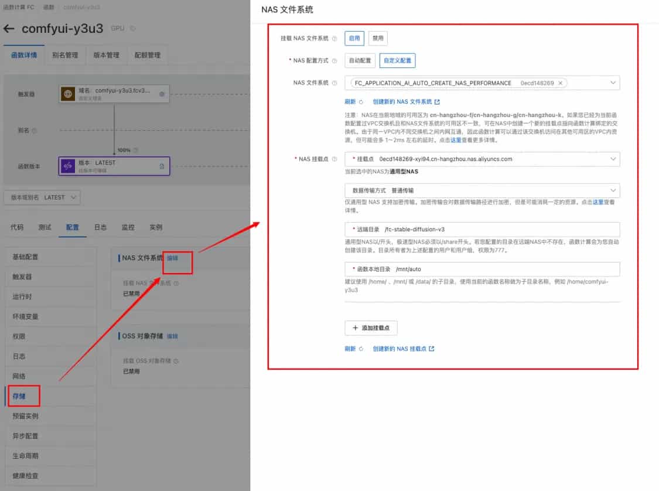The image size is (659, 491).
Task: Open the 日志 tab
Action: 100,227
